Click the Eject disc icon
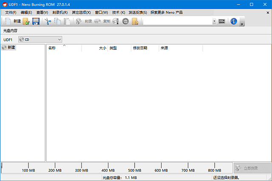Screen dimensions: 272x181 coord(125,21)
